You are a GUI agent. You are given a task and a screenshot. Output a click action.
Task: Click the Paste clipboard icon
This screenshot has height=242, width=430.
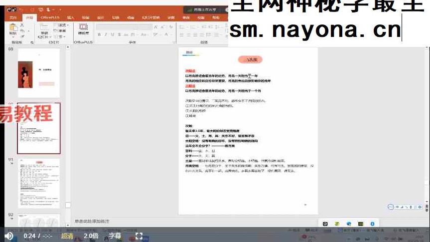(13, 27)
